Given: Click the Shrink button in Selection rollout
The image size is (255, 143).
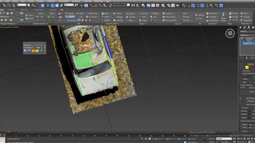Looking at the screenshot, I should 245,79.
